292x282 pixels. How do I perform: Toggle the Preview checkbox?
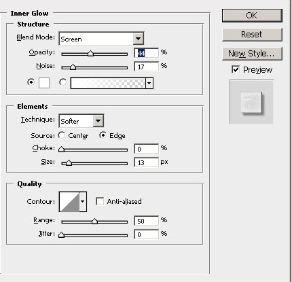click(236, 69)
